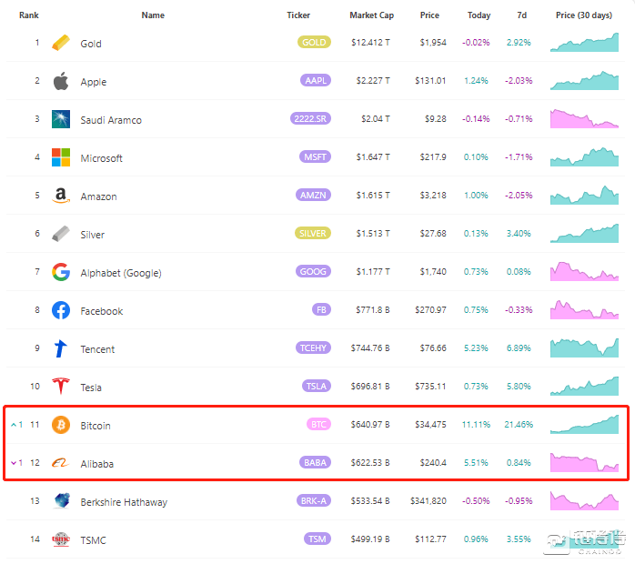Click Bitcoin's price $34,475
This screenshot has width=635, height=564.
pyautogui.click(x=430, y=424)
